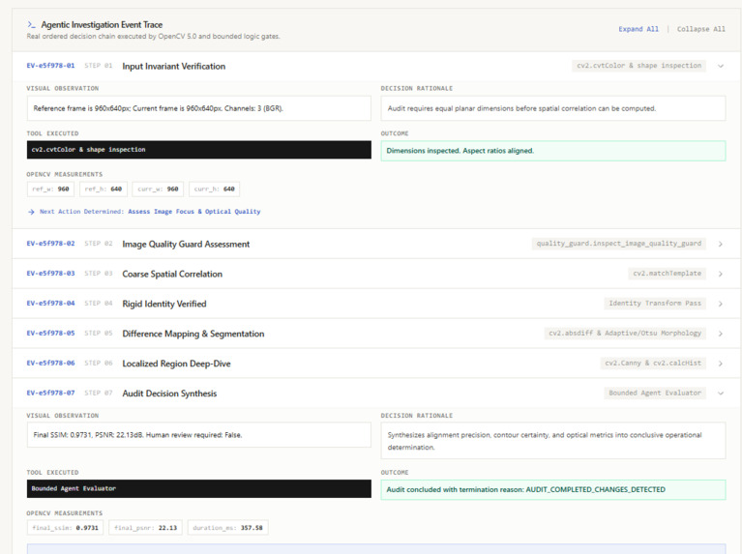
Task: Click event ID EV-e5f978-03
Action: [50, 274]
